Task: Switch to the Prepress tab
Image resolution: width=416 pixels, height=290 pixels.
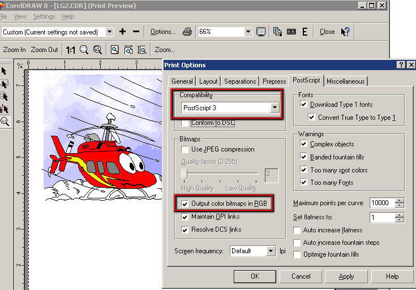Action: coord(275,81)
